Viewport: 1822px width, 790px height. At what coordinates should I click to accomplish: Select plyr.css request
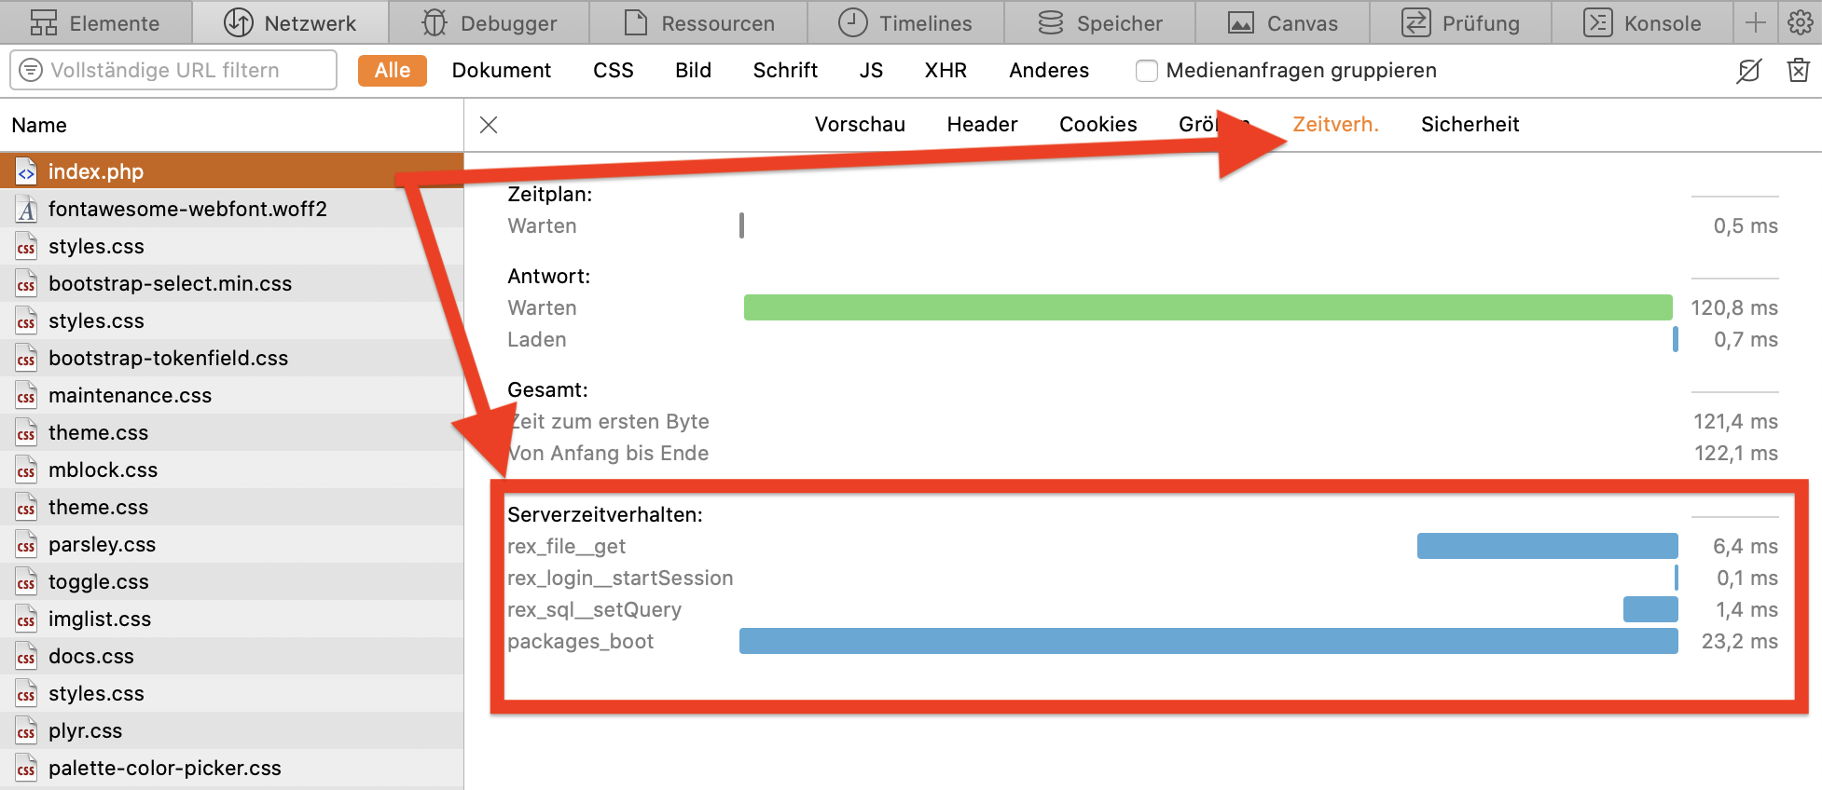click(x=231, y=730)
